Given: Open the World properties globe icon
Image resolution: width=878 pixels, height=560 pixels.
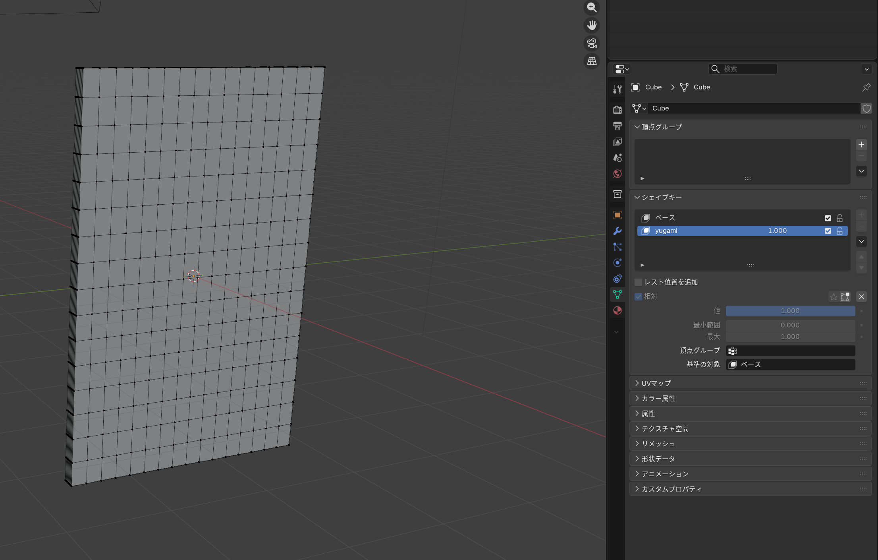Looking at the screenshot, I should pos(617,174).
